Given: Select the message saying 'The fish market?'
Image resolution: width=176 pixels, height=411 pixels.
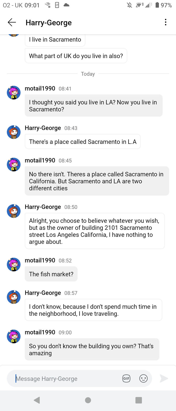Looking at the screenshot, I should click(51, 274).
